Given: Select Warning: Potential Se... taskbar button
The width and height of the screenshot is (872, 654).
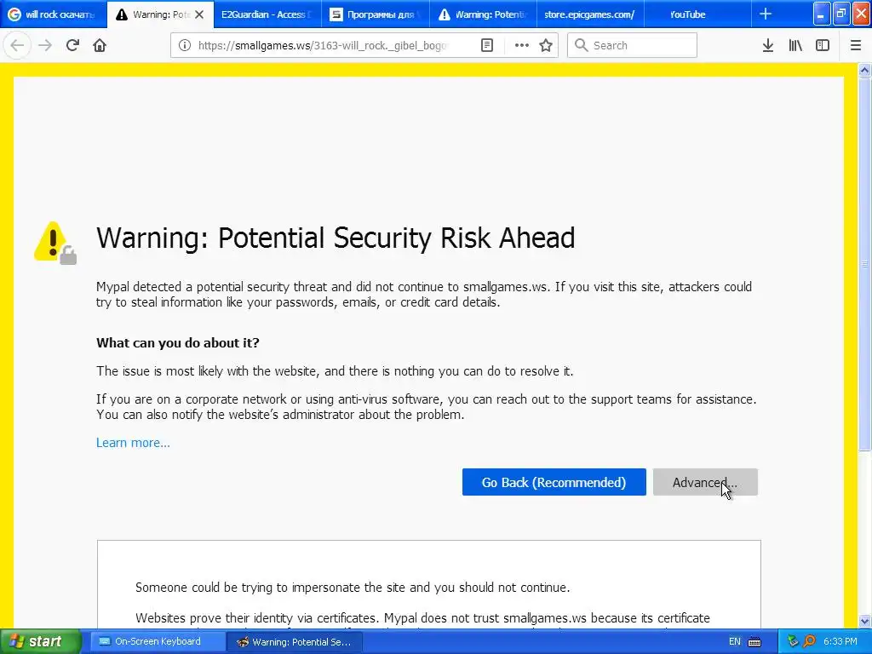Looking at the screenshot, I should pos(295,642).
